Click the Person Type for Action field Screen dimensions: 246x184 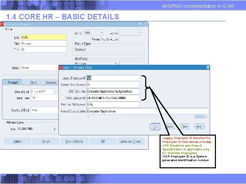click(x=130, y=39)
